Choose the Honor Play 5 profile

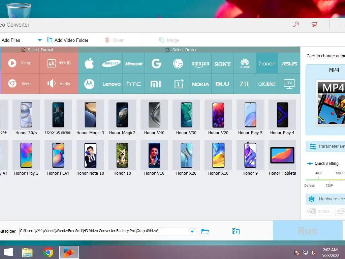(250, 117)
